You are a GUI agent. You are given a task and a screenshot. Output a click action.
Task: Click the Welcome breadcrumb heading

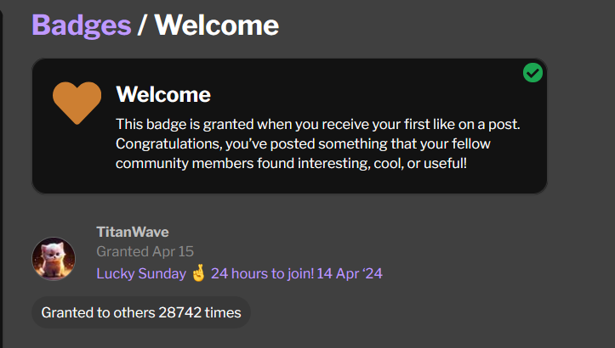coord(217,25)
